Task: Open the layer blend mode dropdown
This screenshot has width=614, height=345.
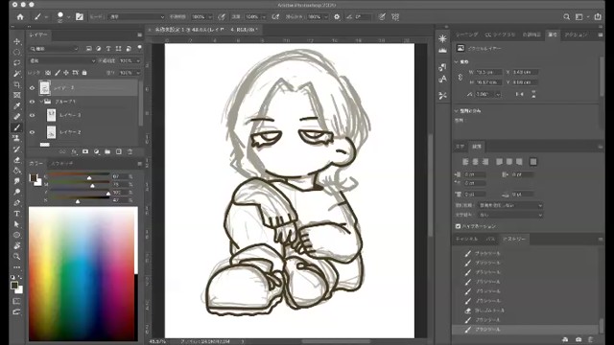Action: (x=62, y=60)
